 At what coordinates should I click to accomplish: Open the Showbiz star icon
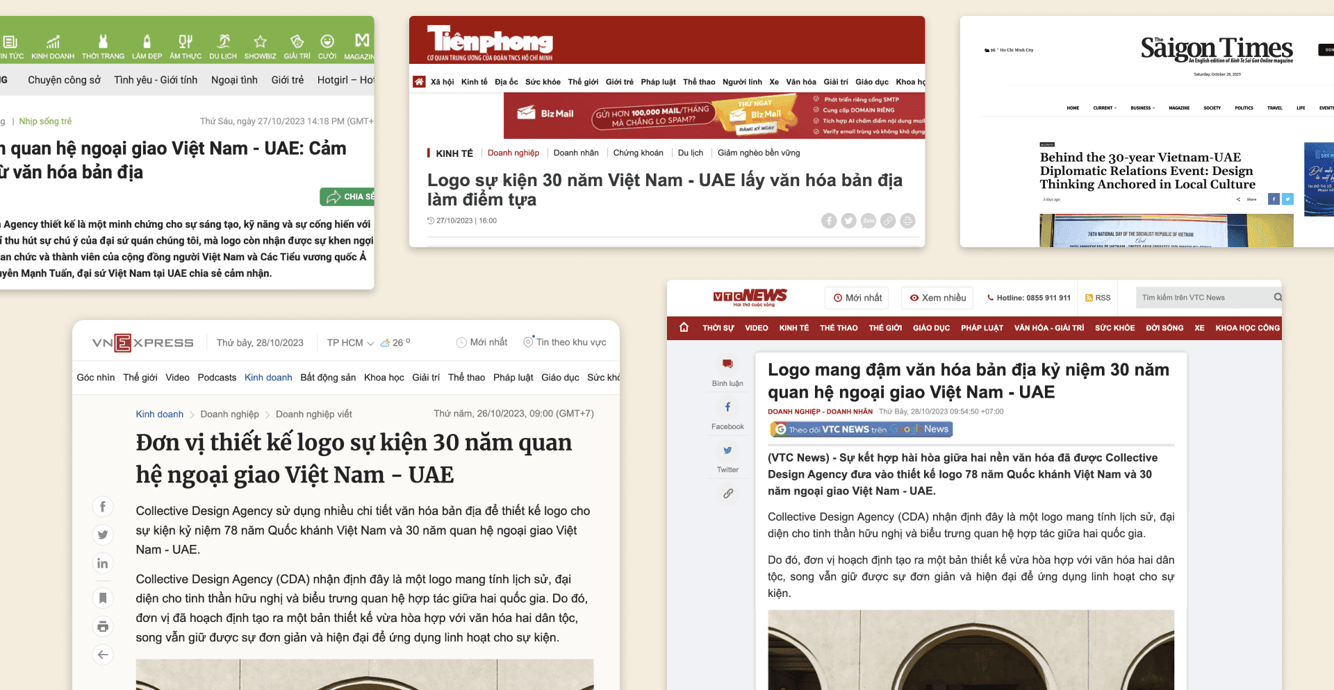[x=261, y=41]
